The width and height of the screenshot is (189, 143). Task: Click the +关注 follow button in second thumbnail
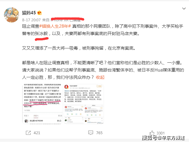coord(99,86)
